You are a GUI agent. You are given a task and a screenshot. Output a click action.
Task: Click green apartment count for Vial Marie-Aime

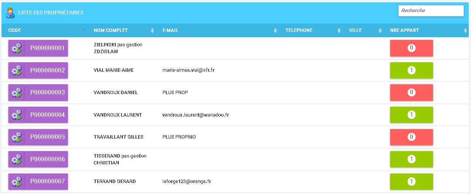click(x=411, y=70)
